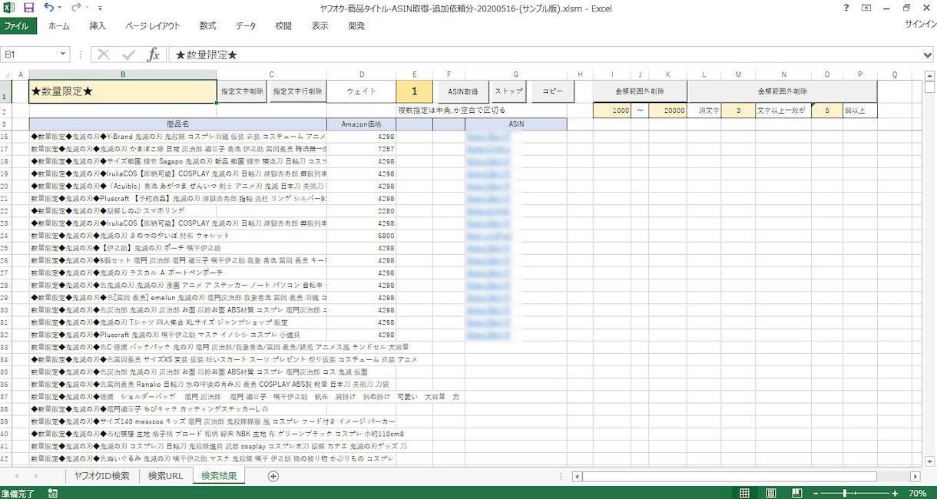Image resolution: width=937 pixels, height=499 pixels.
Task: Click the 指定文字行削除 button
Action: tap(298, 91)
